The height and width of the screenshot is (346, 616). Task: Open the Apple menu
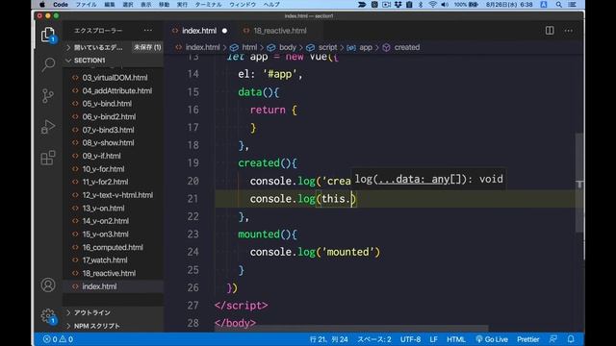click(42, 5)
